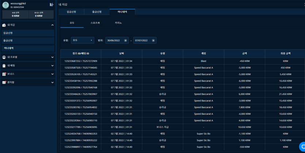The image size is (305, 153).
Task: Click the user profile avatar
Action: click(5, 5)
